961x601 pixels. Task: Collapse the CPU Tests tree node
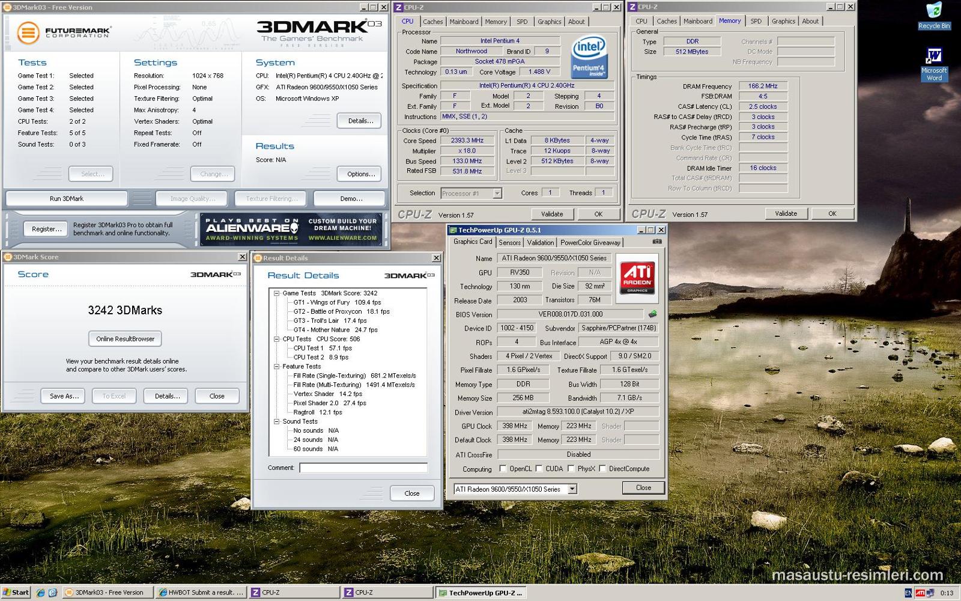click(277, 339)
